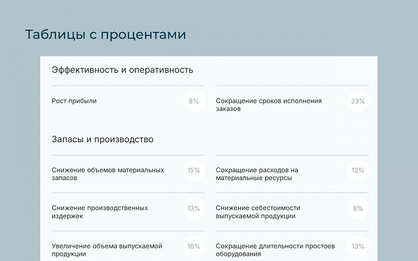
Task: Select the "Рост прибыли" row label
Action: coord(74,101)
